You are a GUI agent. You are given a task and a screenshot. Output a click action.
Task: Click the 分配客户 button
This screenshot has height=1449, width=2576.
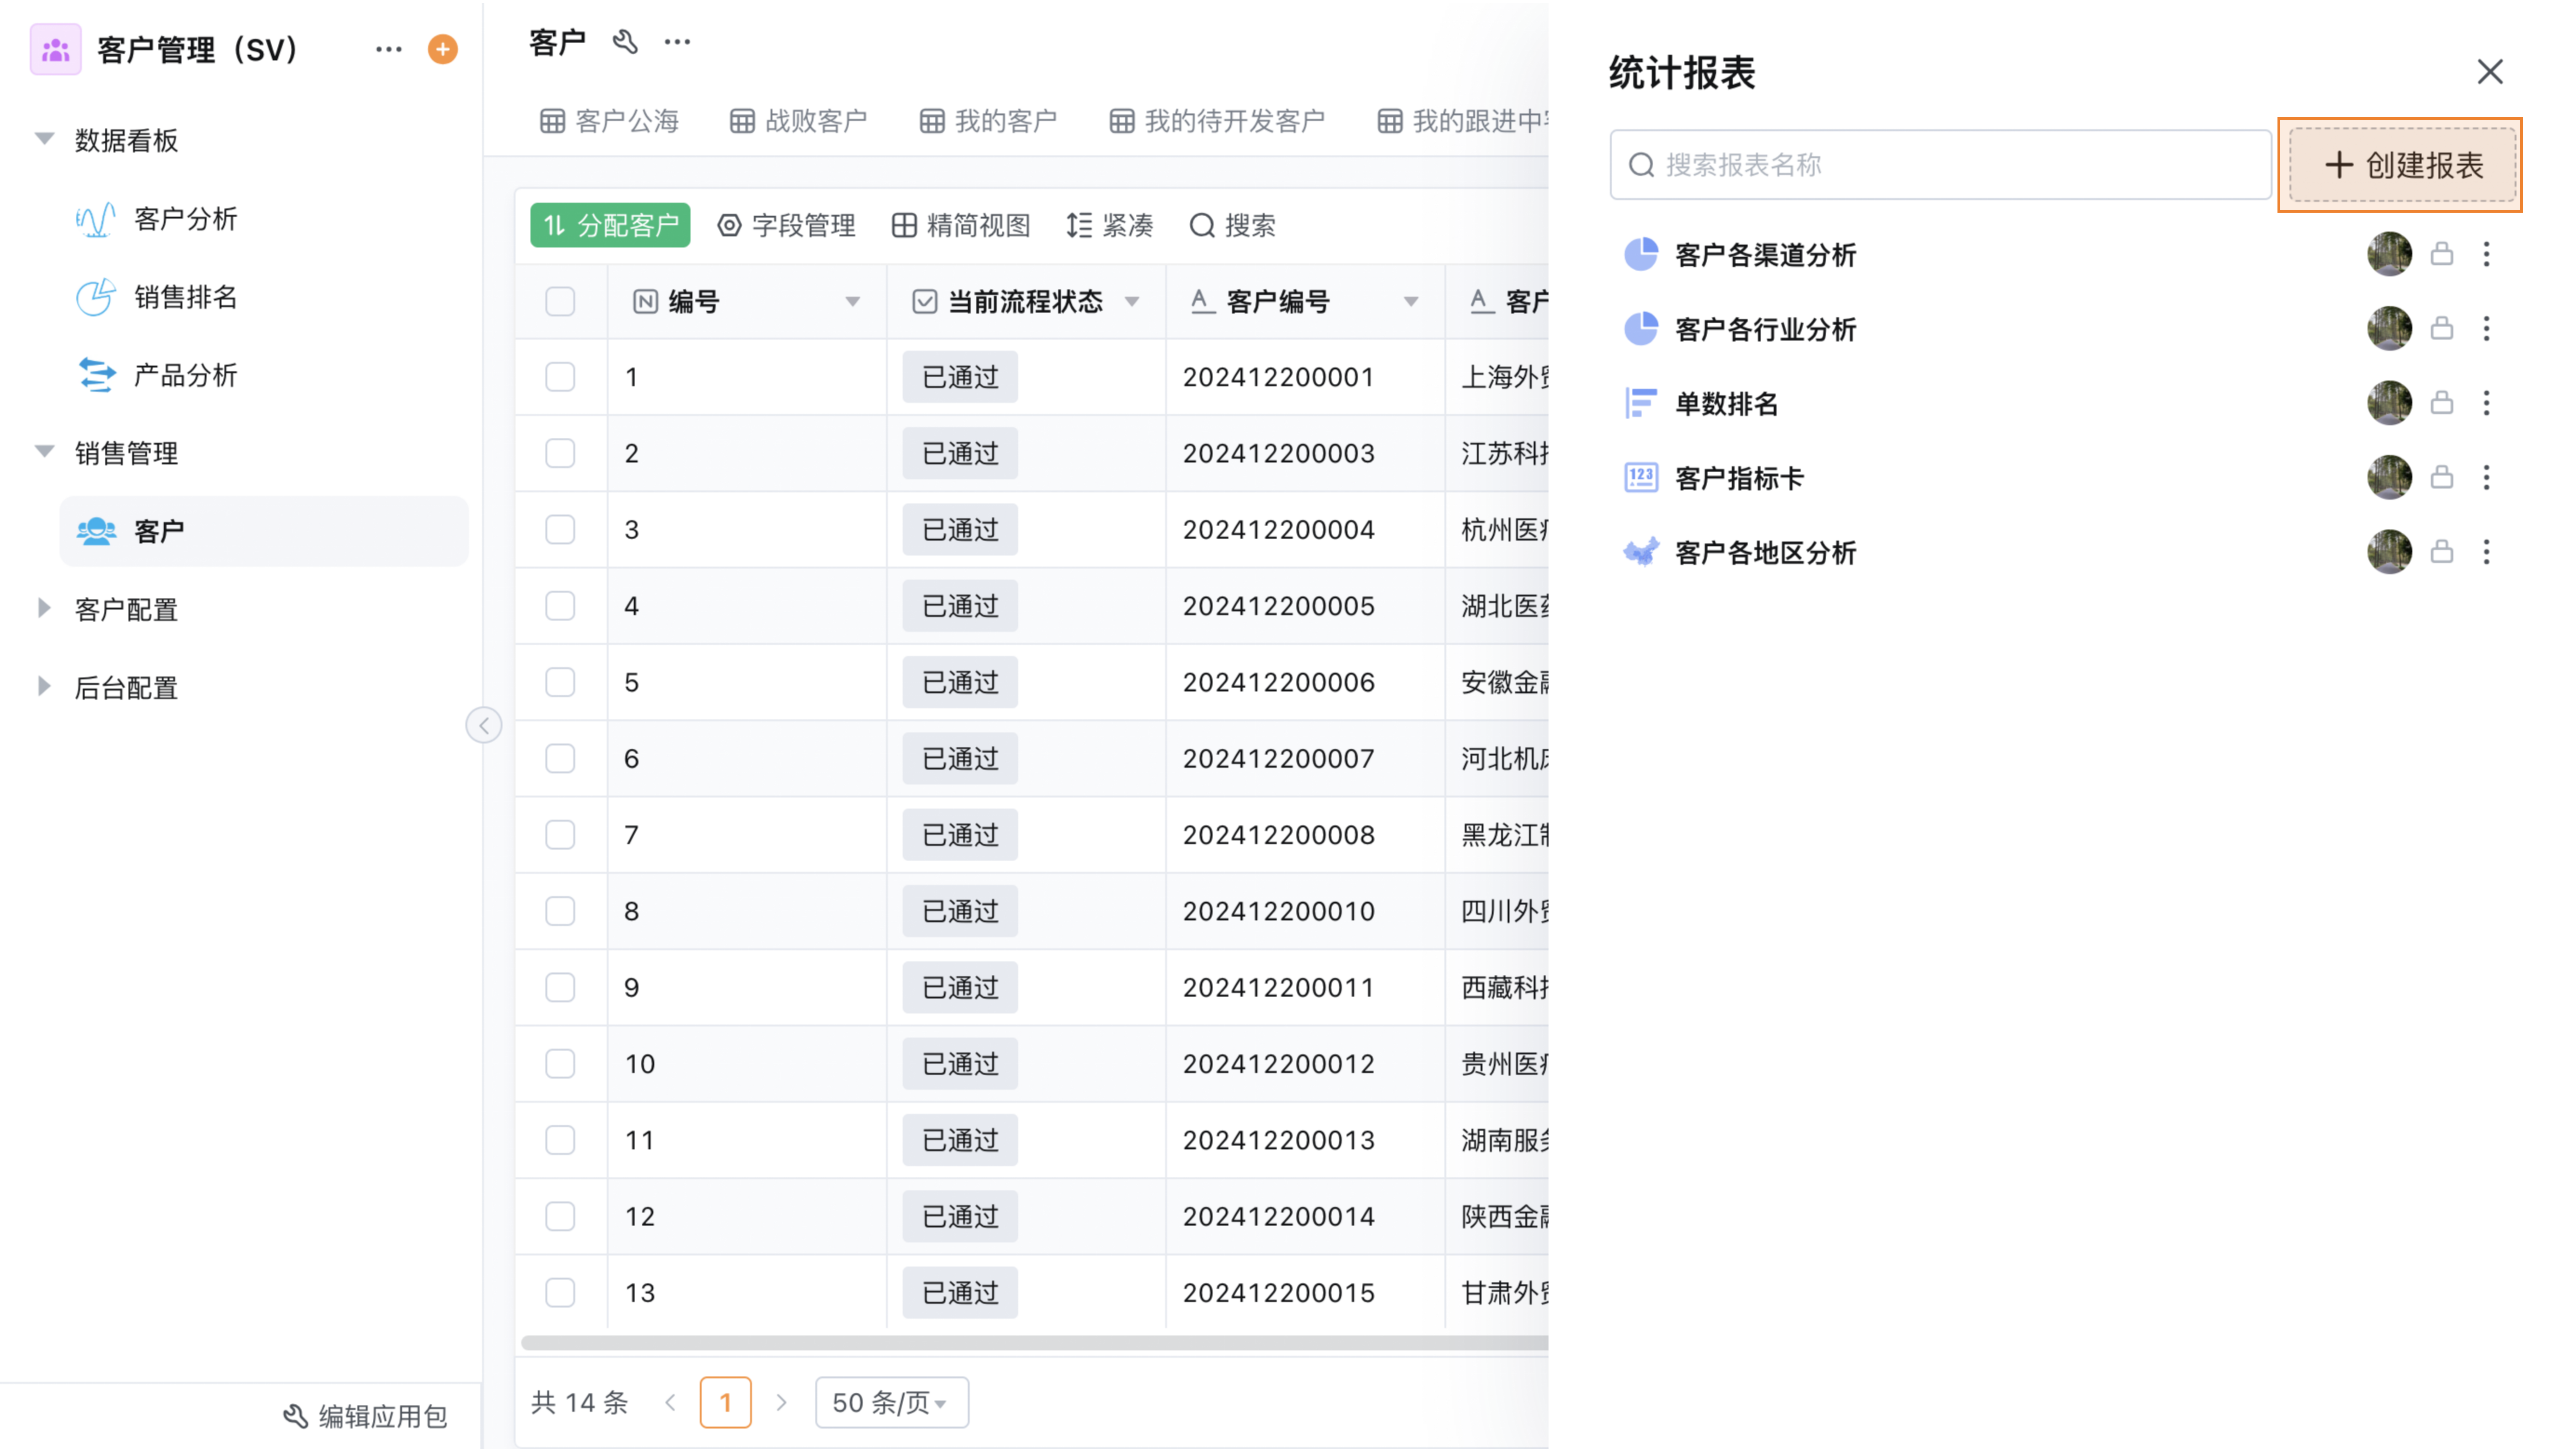(x=610, y=225)
